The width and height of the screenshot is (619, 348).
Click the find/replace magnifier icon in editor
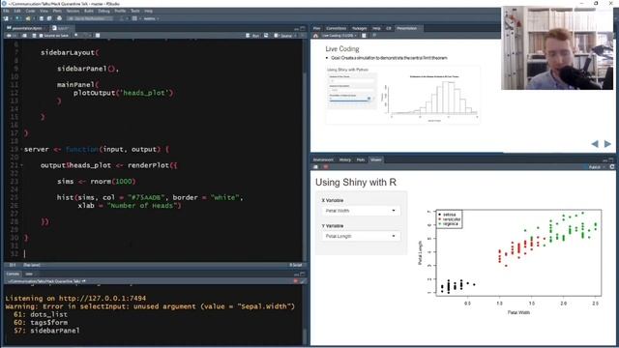pyautogui.click(x=76, y=36)
